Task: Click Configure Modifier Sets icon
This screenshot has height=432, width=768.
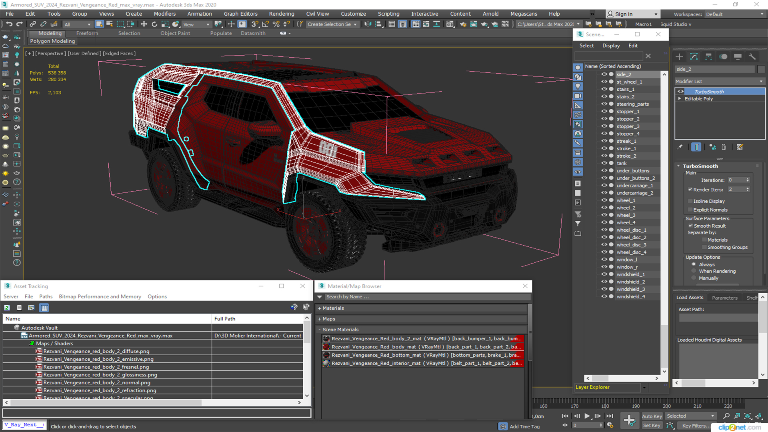Action: 740,147
